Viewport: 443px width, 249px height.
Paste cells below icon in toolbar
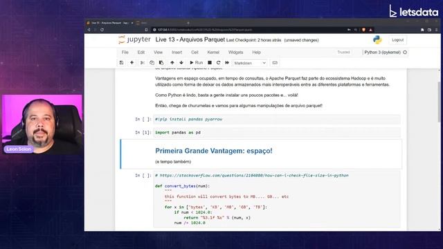(161, 63)
